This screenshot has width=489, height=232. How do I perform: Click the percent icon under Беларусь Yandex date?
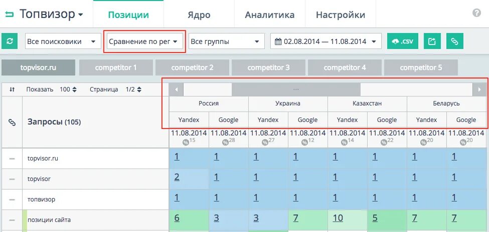(423, 142)
